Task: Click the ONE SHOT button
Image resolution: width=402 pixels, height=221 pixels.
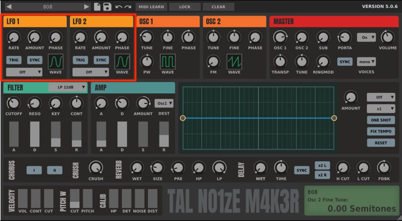Action: click(381, 120)
